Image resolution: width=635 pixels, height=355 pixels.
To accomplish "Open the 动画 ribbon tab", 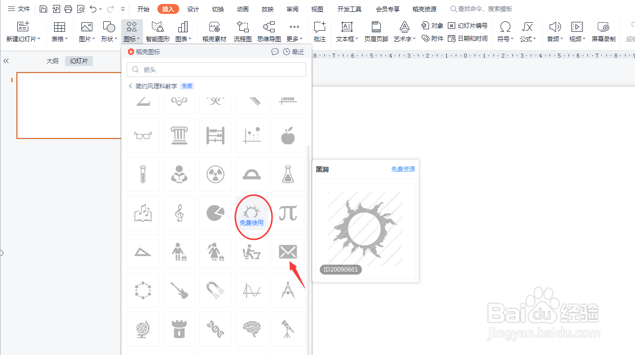I will point(243,9).
